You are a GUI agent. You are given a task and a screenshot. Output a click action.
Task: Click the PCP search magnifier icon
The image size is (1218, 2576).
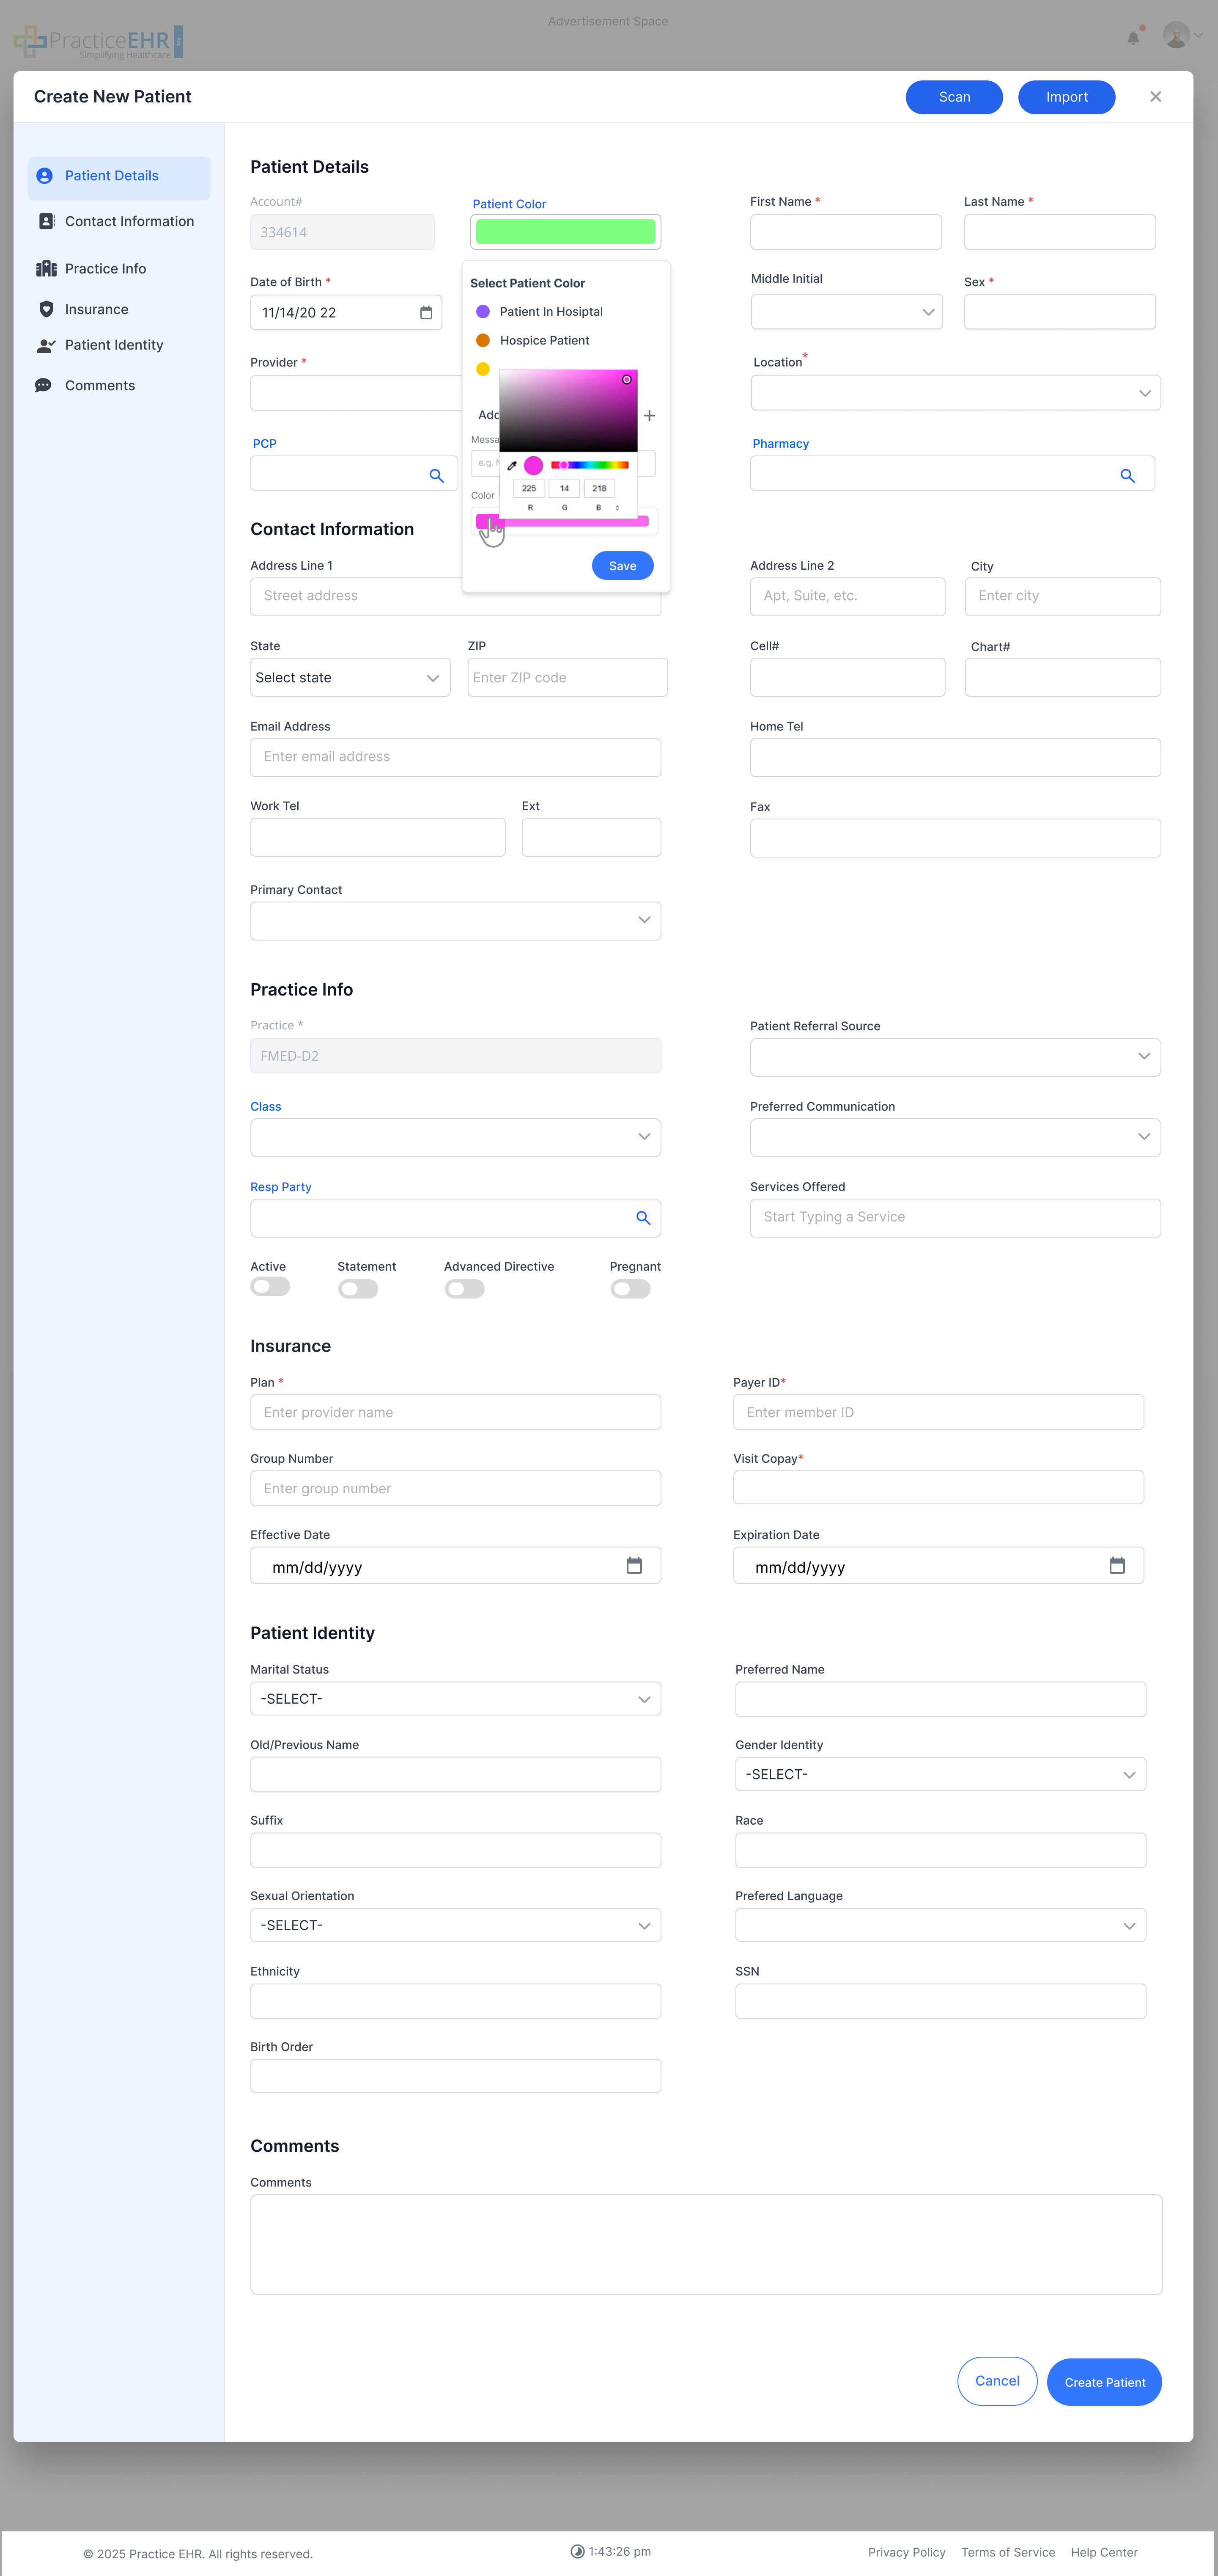[436, 476]
